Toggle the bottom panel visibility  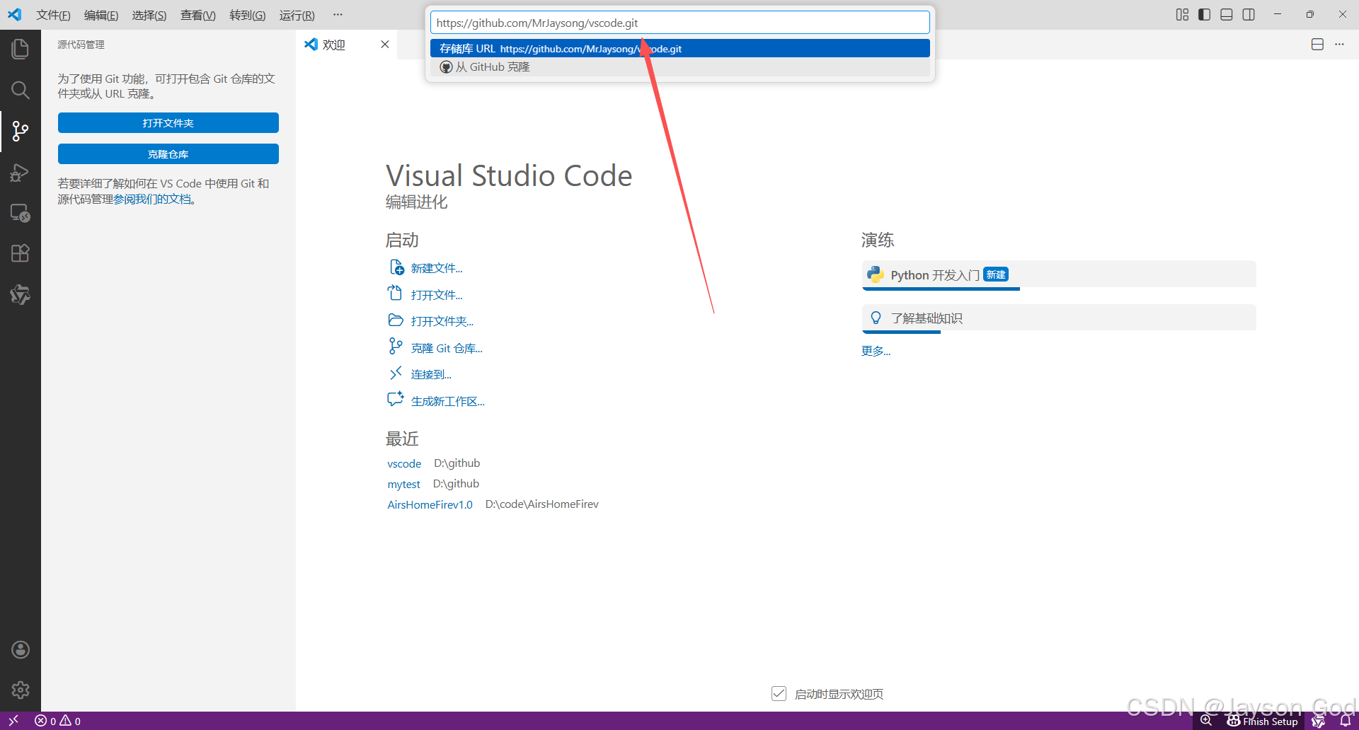[x=1227, y=15]
